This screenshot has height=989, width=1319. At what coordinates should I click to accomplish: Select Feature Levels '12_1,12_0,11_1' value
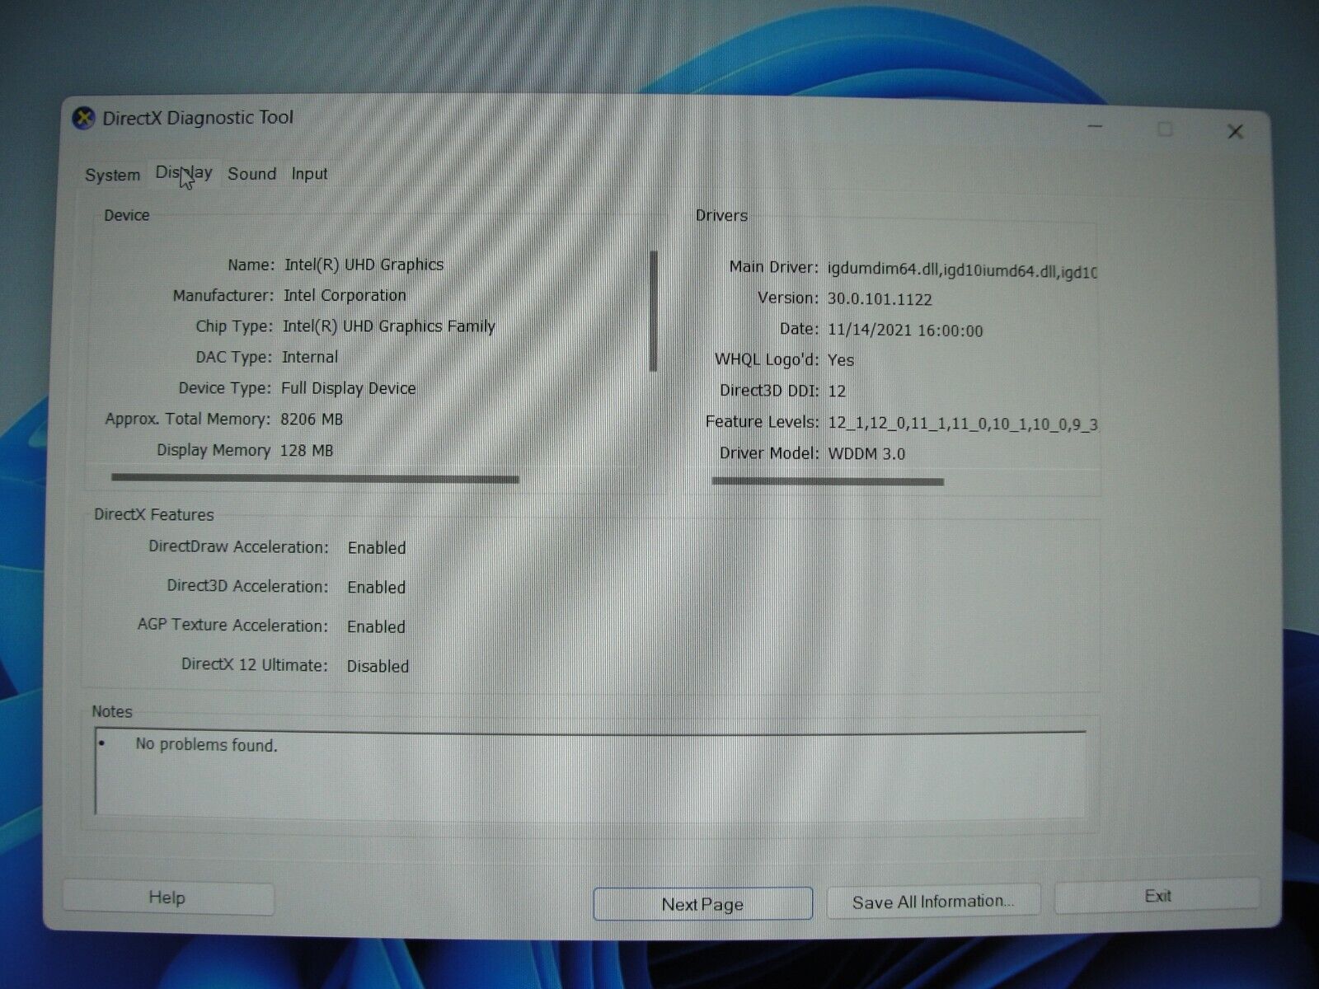(x=962, y=424)
